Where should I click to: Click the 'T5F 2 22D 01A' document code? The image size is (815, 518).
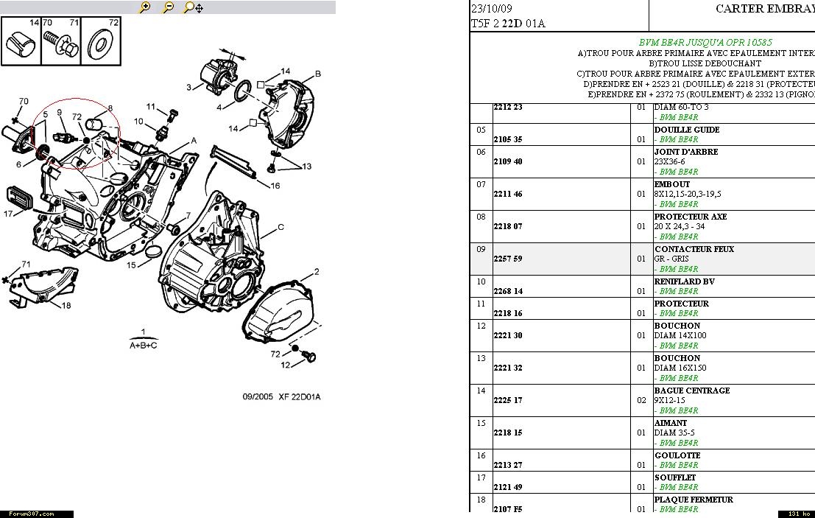tap(508, 24)
